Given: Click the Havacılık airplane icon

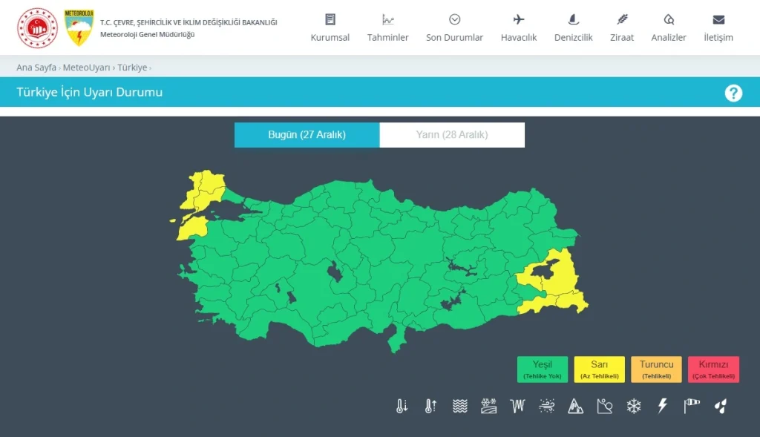Looking at the screenshot, I should [x=519, y=19].
